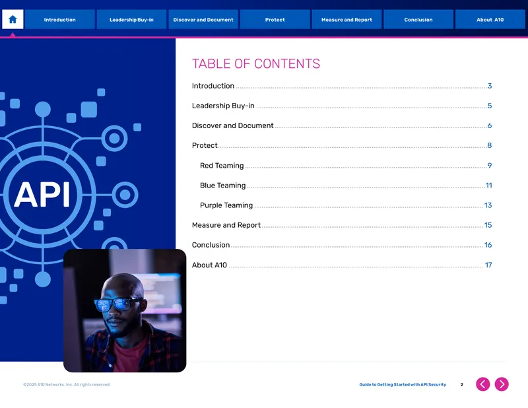The height and width of the screenshot is (408, 528).
Task: Click page number 16 for Conclusion
Action: pos(488,245)
